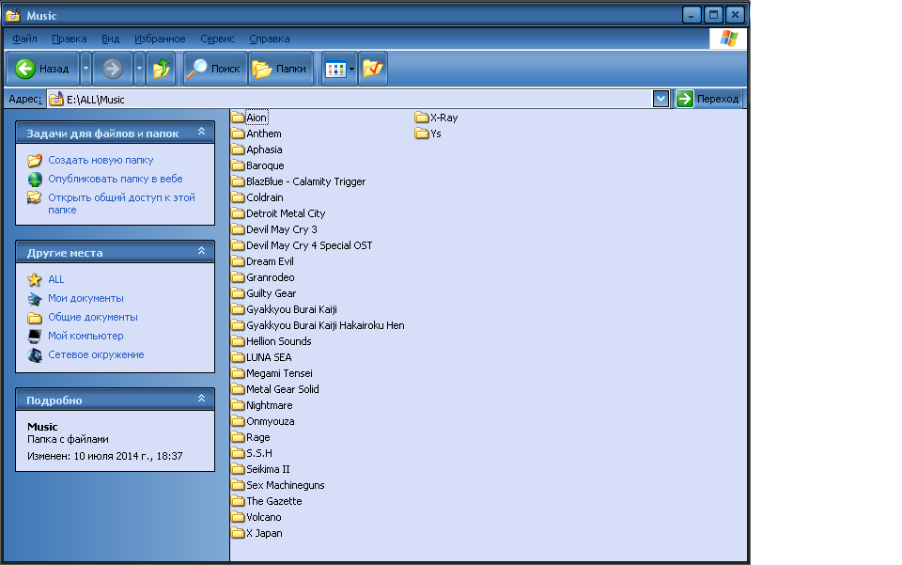Open the Back history dropdown arrow
The height and width of the screenshot is (565, 902).
point(86,69)
